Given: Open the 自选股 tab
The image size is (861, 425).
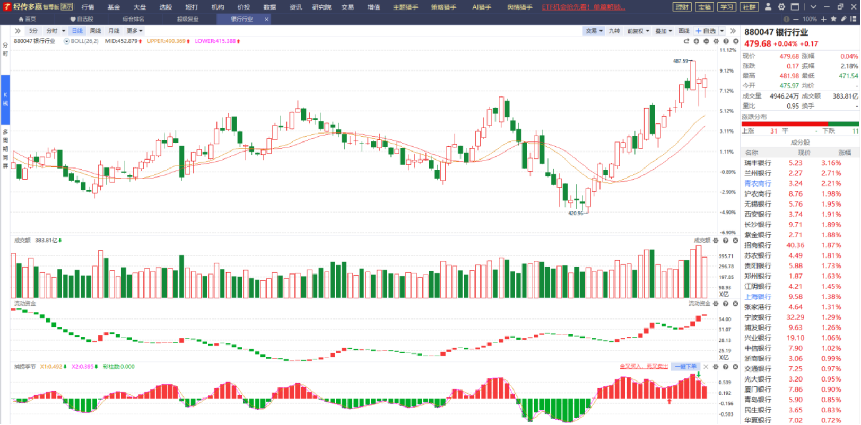Looking at the screenshot, I should [82, 19].
